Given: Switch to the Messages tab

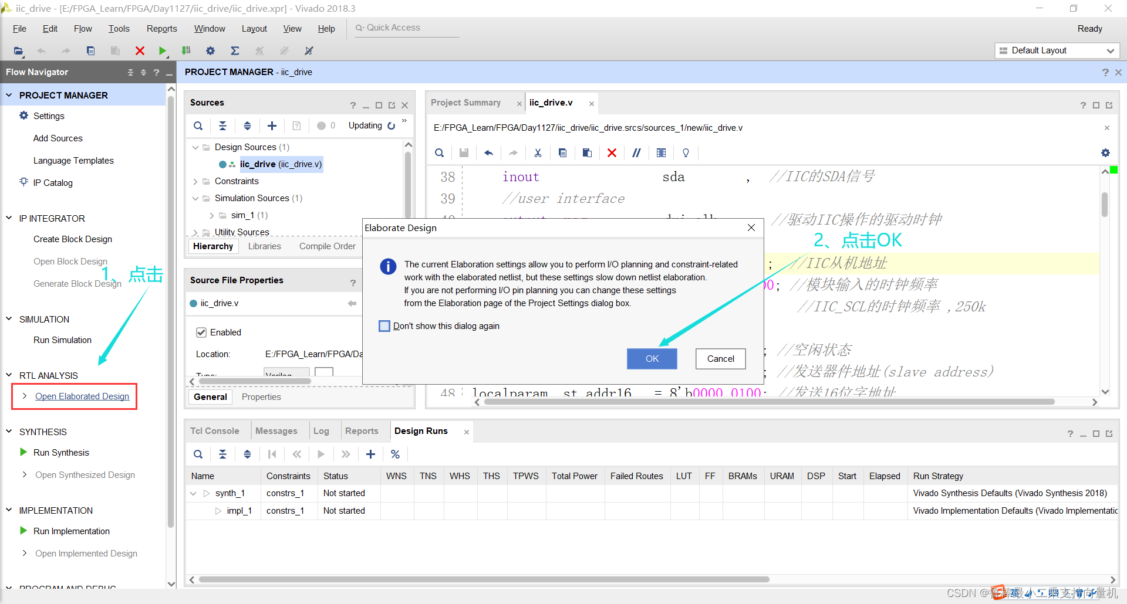Looking at the screenshot, I should 276,431.
